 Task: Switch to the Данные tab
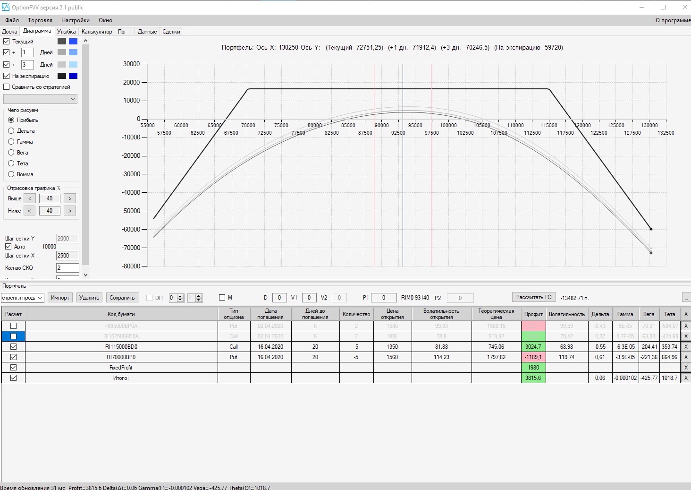[147, 32]
